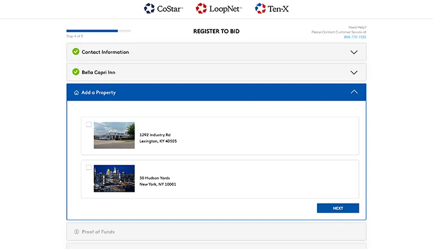433x249 pixels.
Task: Click the green check beside Bella Capri Inn
Action: 76,72
